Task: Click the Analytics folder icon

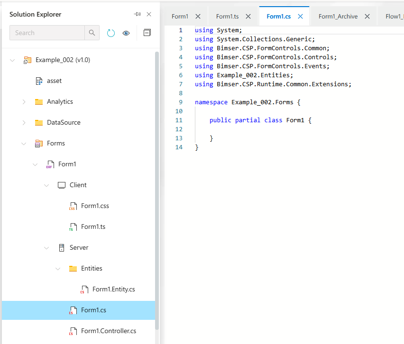Action: [x=39, y=102]
